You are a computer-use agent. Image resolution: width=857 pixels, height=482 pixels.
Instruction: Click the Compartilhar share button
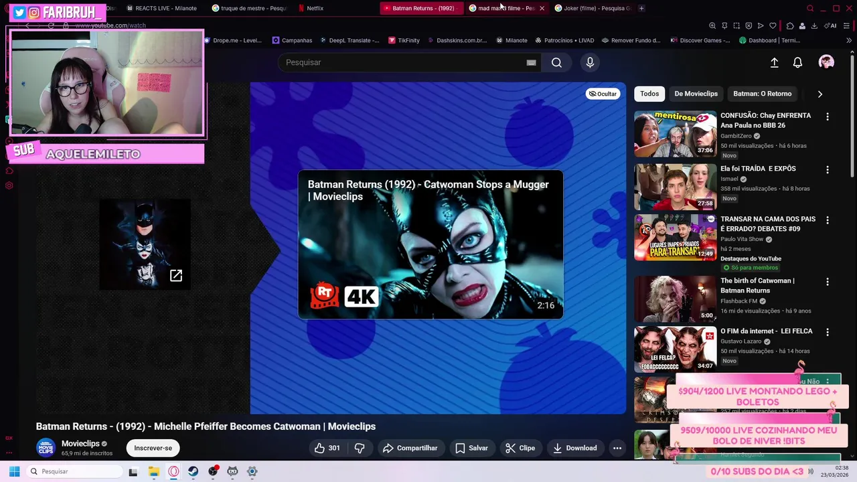point(410,448)
